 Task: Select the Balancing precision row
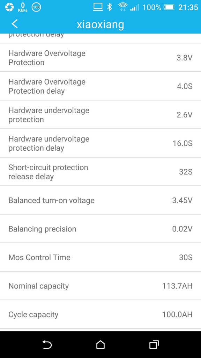100,229
